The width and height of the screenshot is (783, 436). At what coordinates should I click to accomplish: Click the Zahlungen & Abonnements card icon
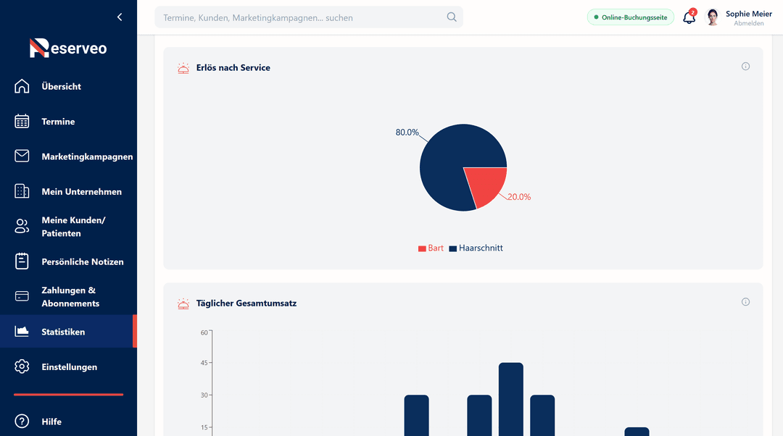pyautogui.click(x=22, y=296)
